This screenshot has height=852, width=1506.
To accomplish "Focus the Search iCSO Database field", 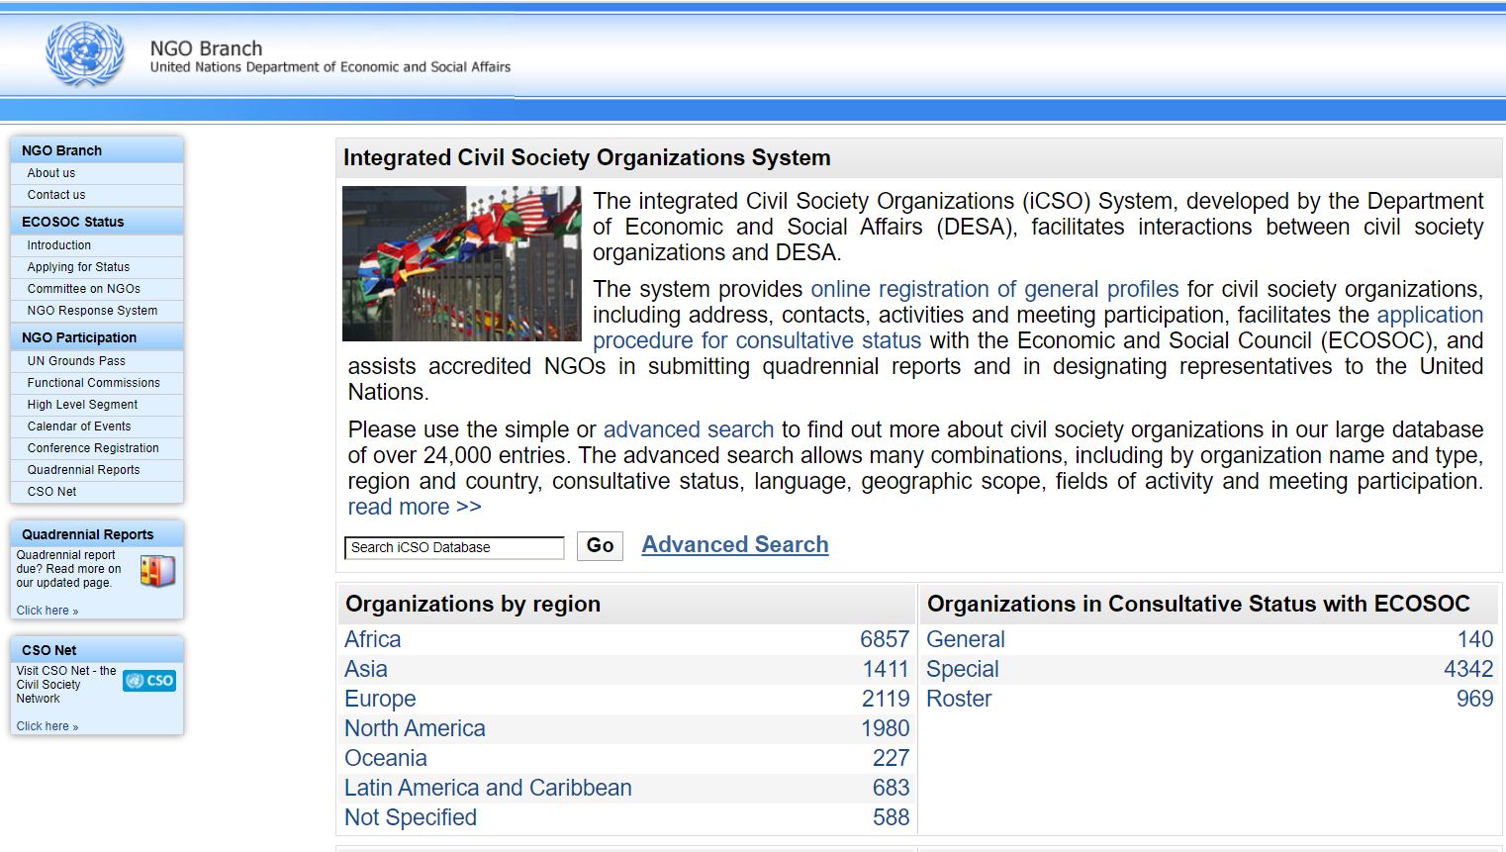I will tap(454, 547).
